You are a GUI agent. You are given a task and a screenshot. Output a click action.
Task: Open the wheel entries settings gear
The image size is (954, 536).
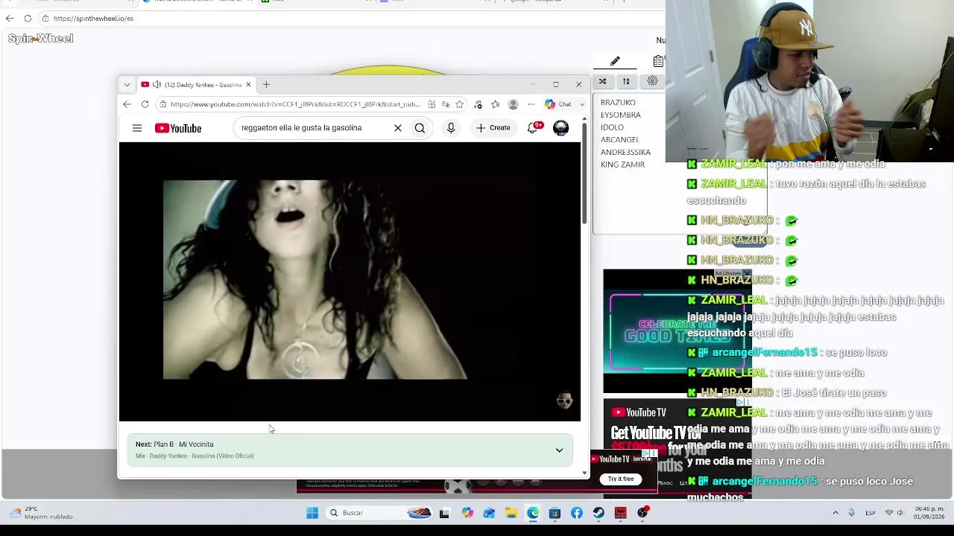tap(652, 81)
